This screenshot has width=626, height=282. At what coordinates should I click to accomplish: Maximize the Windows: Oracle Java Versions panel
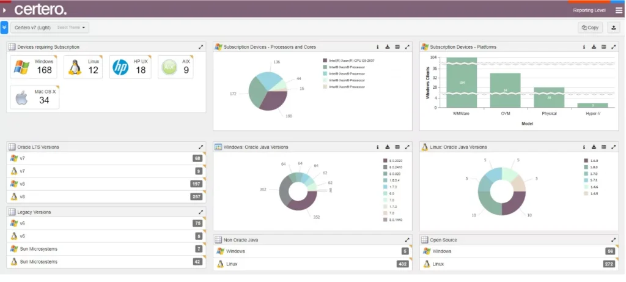point(407,147)
